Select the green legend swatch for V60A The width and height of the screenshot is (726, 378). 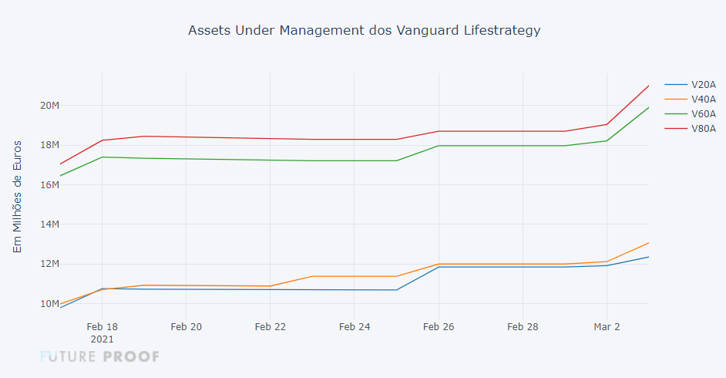tap(675, 113)
